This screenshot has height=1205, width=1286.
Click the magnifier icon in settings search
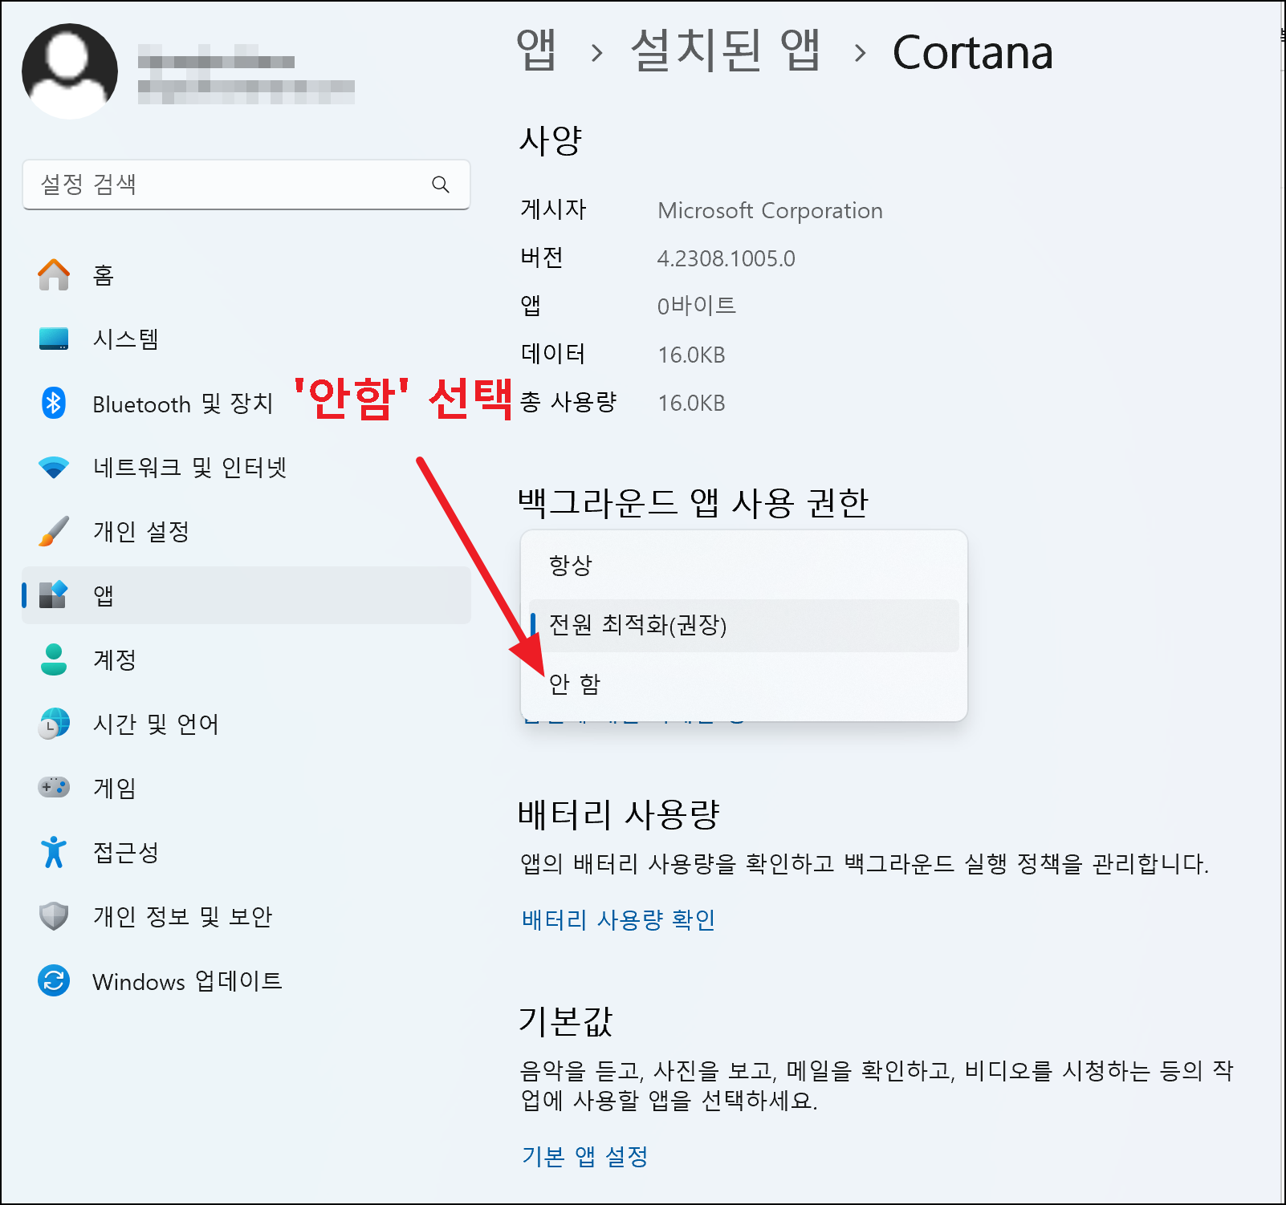point(440,185)
